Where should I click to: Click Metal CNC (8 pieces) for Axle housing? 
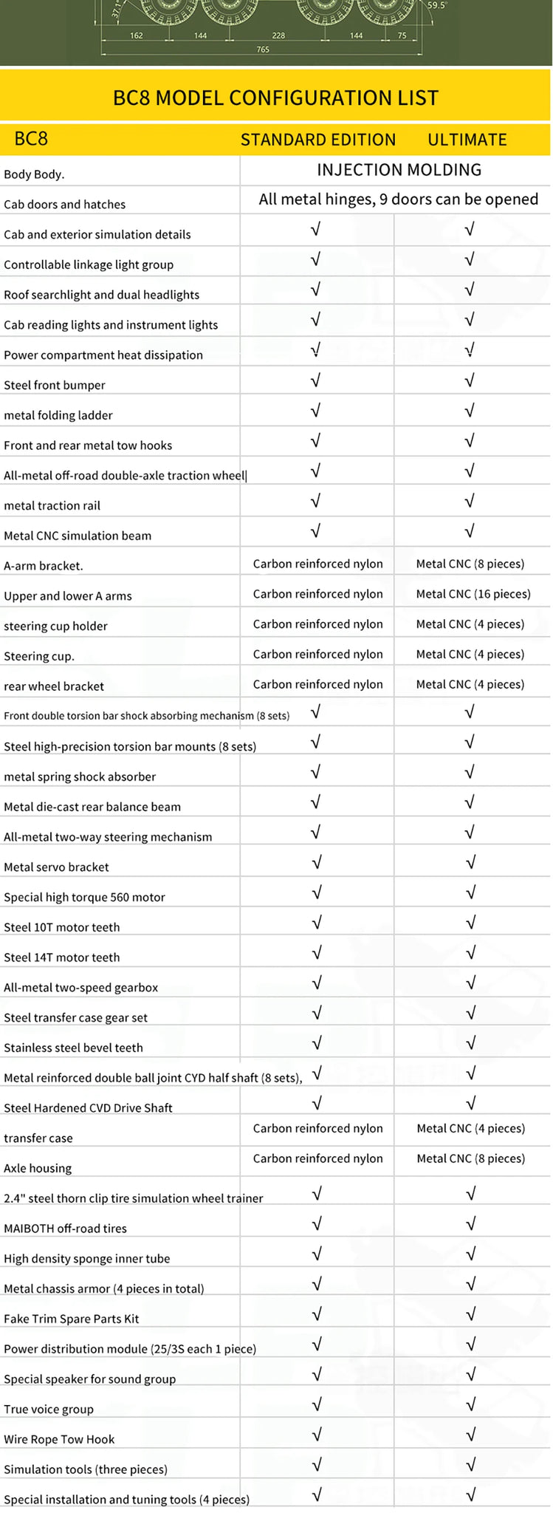(x=470, y=1158)
